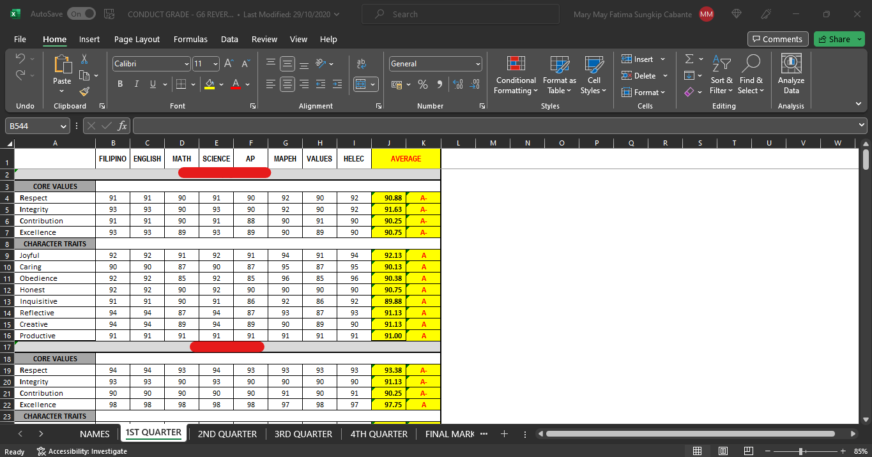Open the General number format dropdown
Screen dimensions: 872x457
pos(478,64)
